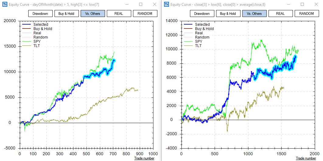323x161 pixels.
Task: Click Trade number axis label in the close[3] chart
Action: 306,158
